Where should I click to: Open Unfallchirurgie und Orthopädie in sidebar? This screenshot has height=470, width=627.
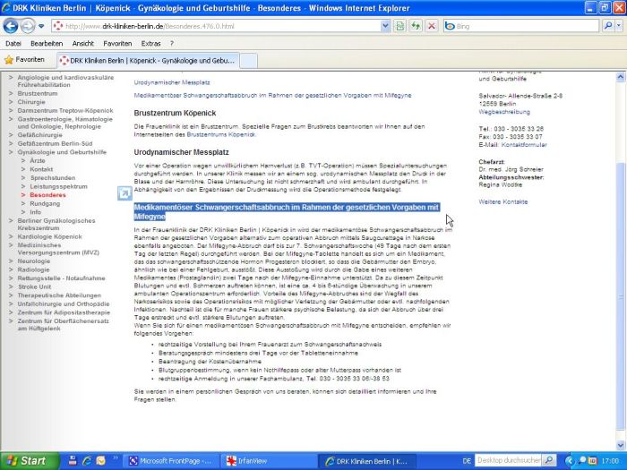click(x=64, y=304)
